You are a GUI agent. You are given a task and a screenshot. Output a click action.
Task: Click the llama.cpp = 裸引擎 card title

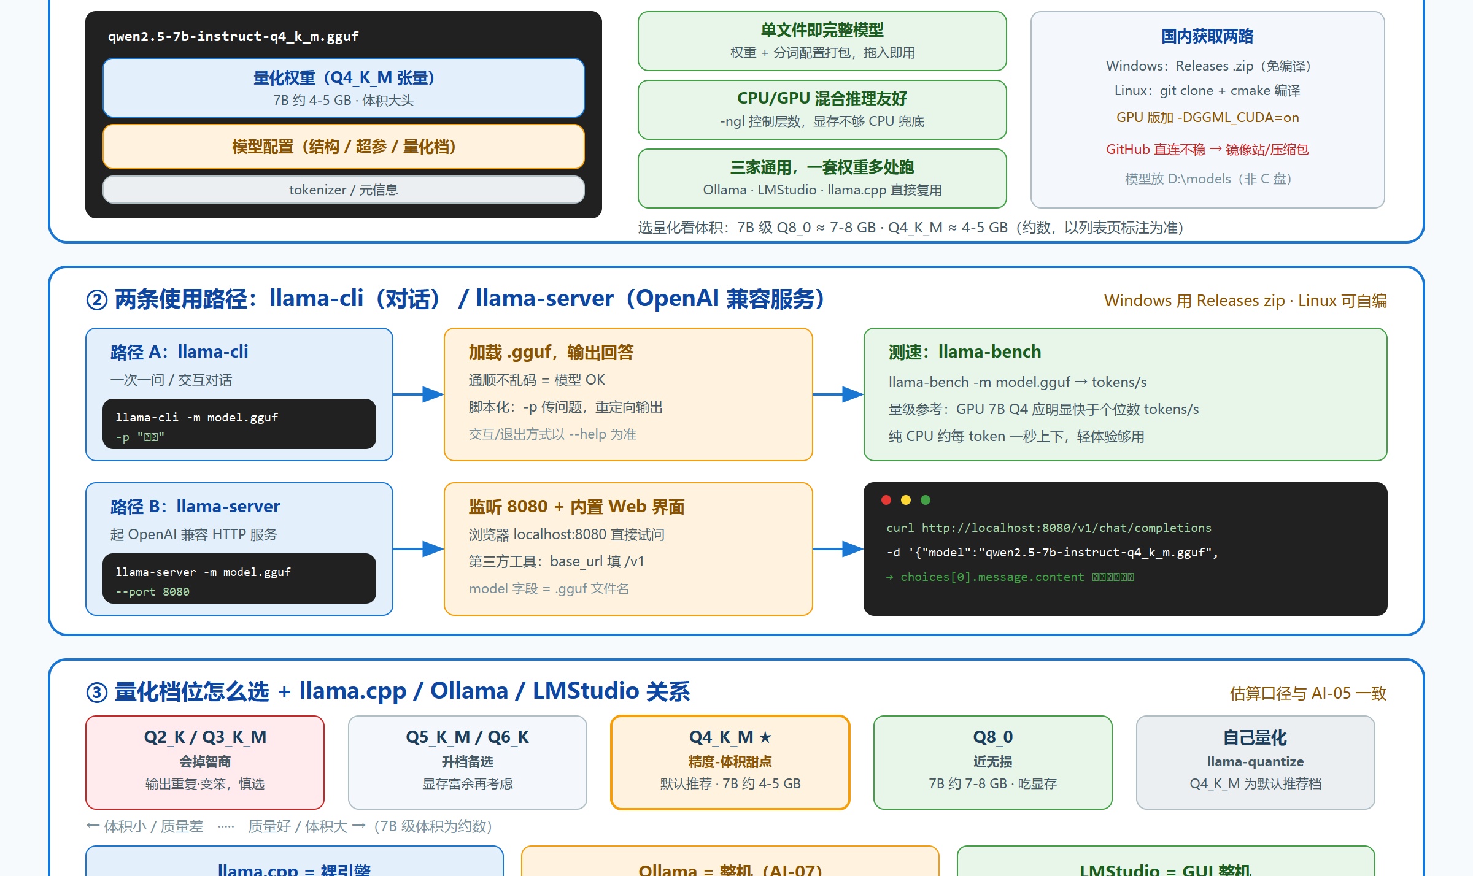click(x=295, y=869)
